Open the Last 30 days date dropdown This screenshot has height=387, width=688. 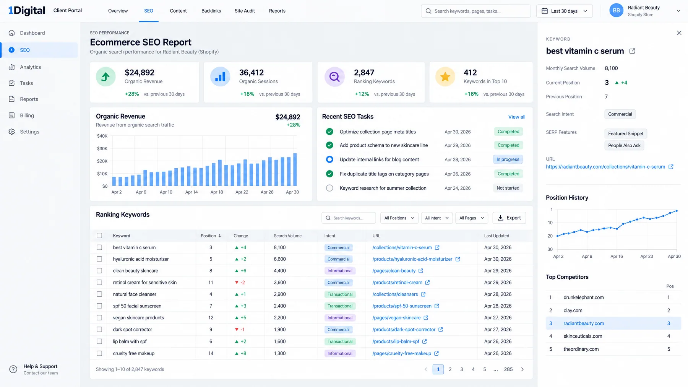pyautogui.click(x=565, y=11)
